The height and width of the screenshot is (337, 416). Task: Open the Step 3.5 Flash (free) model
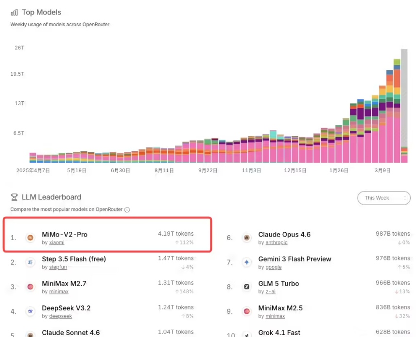pyautogui.click(x=74, y=259)
